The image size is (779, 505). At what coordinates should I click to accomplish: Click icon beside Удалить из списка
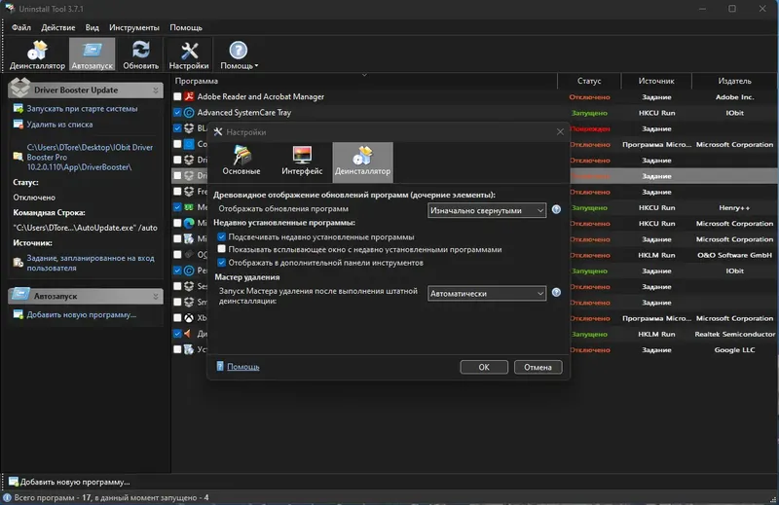pos(19,125)
